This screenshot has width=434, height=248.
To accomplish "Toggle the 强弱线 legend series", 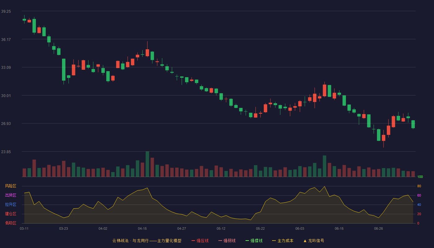I will tap(227, 241).
